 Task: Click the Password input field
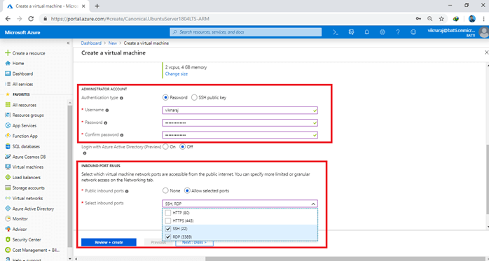240,122
